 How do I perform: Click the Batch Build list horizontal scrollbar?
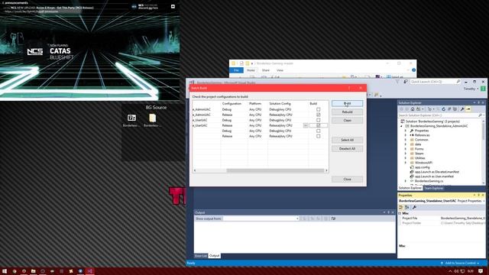275,170
